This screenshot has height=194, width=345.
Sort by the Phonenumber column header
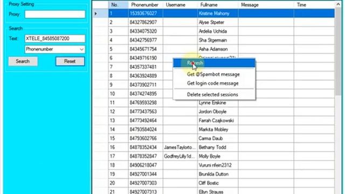(x=146, y=5)
